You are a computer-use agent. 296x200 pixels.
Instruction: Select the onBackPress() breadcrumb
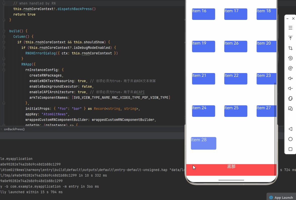pos(14,129)
